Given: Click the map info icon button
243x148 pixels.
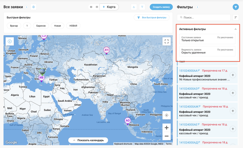Looking at the screenshot, I should tap(10, 41).
